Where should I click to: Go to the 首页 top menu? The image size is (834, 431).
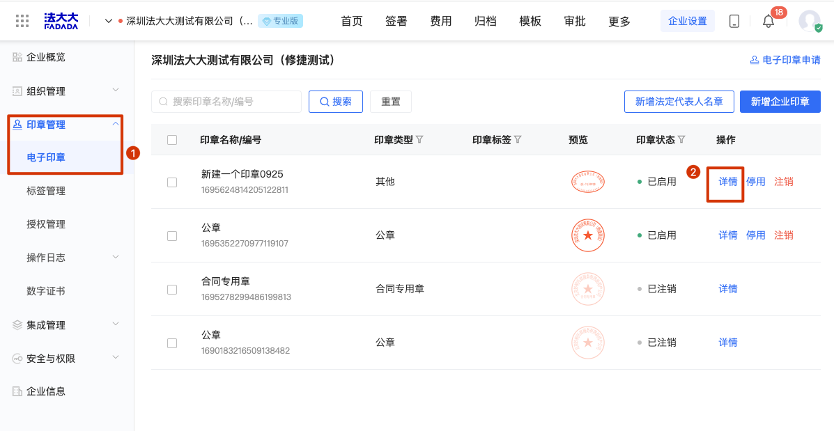(x=352, y=22)
